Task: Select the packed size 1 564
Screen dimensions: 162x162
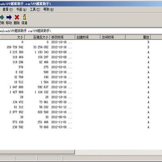Action: 45,82
